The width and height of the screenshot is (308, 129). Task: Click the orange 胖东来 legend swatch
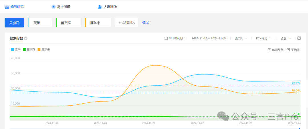pos(39,49)
